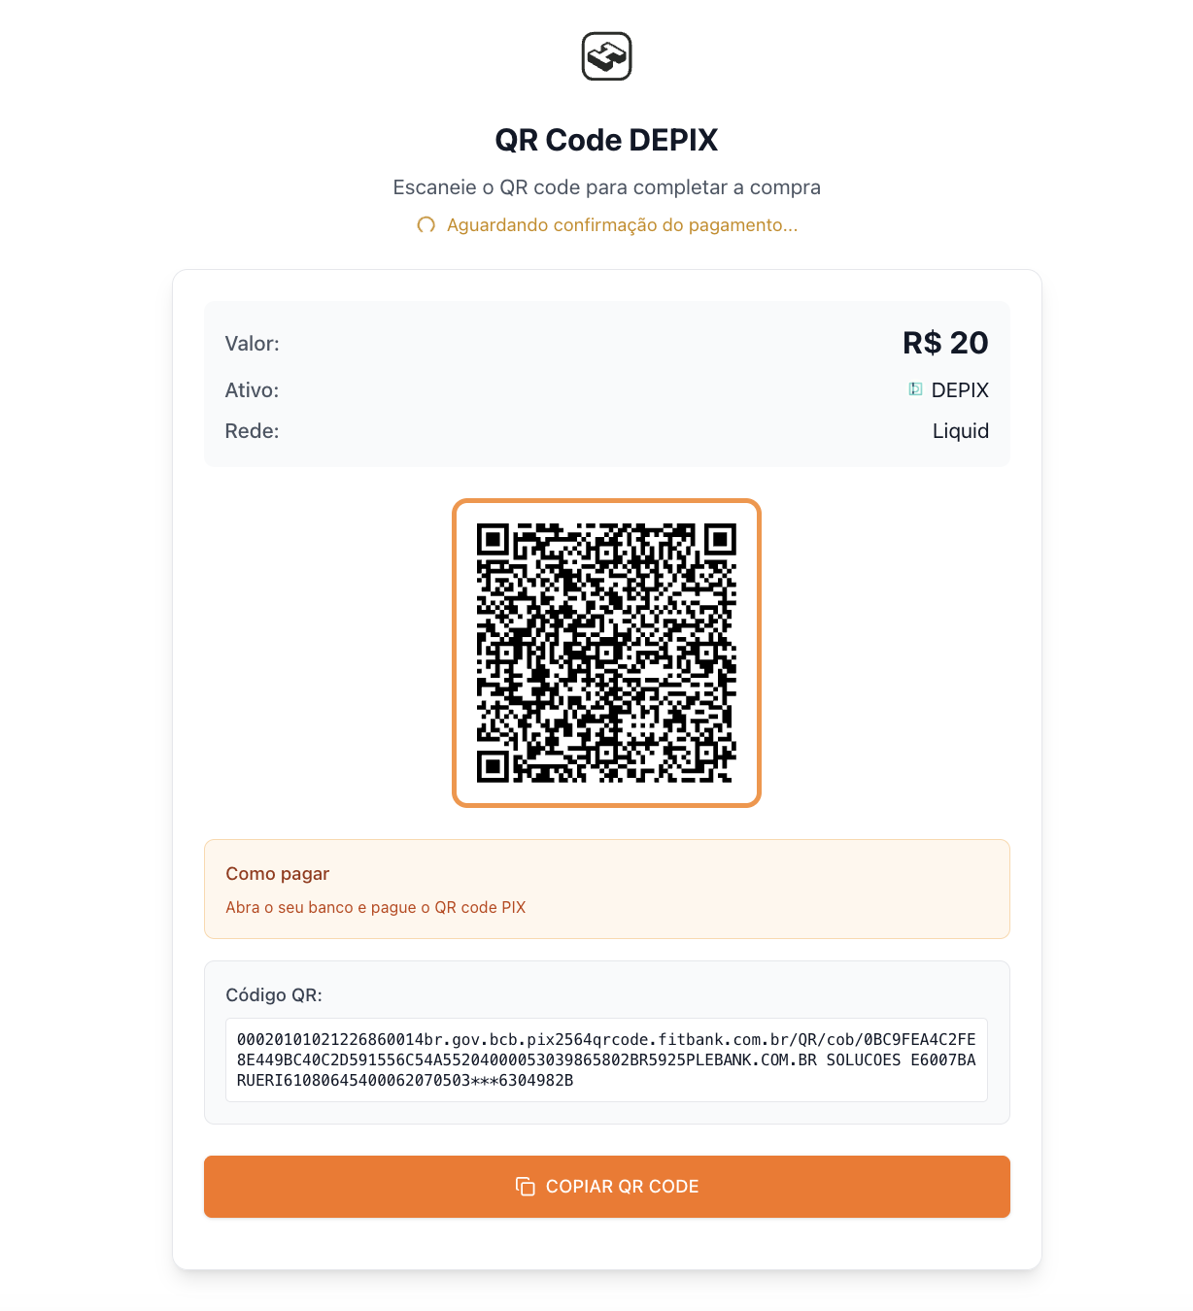Click the 'Liquid' network value
The width and height of the screenshot is (1193, 1311).
[960, 431]
